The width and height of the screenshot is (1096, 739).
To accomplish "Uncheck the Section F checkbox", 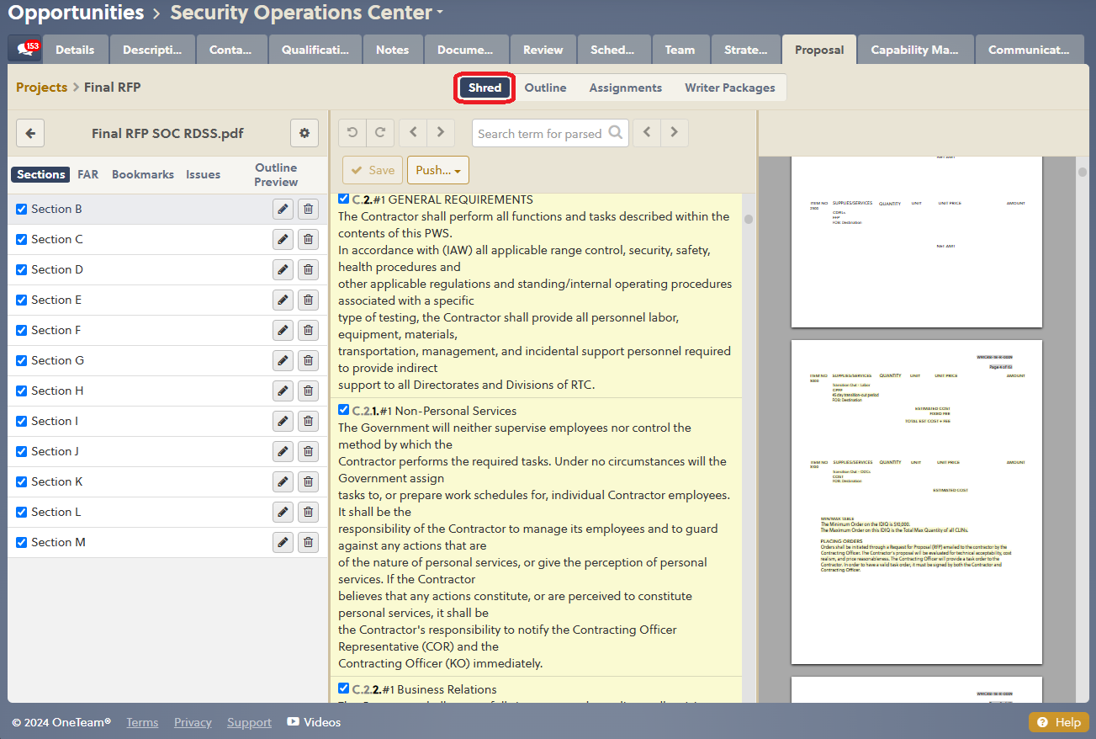I will (22, 331).
